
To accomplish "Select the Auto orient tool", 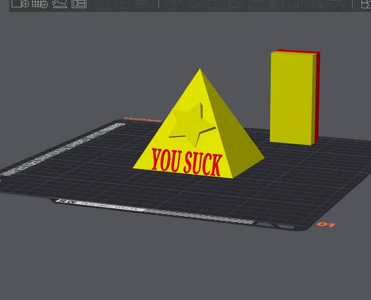I will tap(60, 4).
